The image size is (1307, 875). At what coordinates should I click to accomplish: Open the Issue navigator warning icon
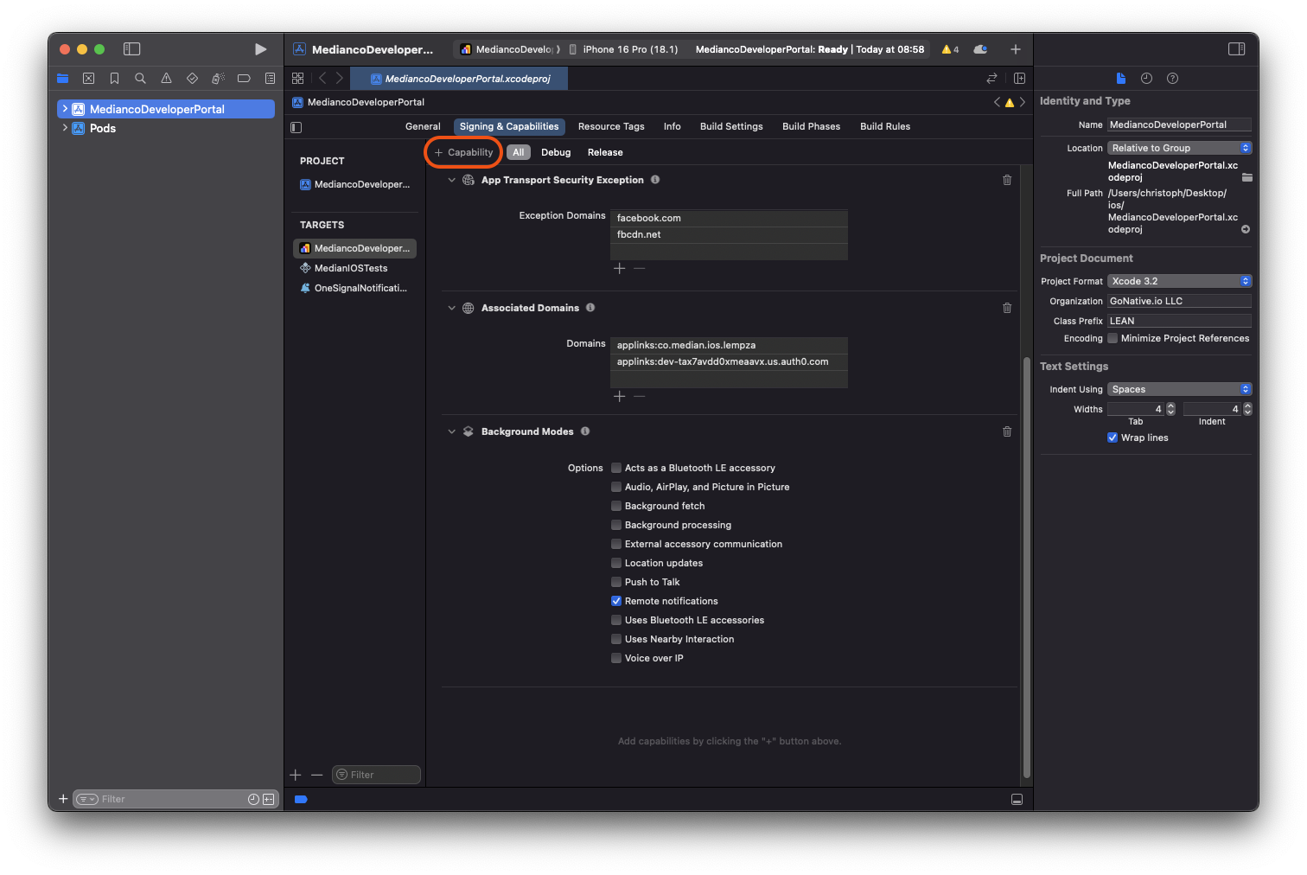[166, 79]
